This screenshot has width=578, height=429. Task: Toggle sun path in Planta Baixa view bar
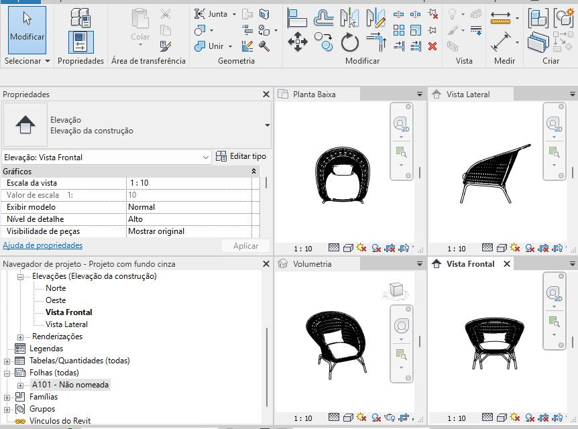[361, 247]
